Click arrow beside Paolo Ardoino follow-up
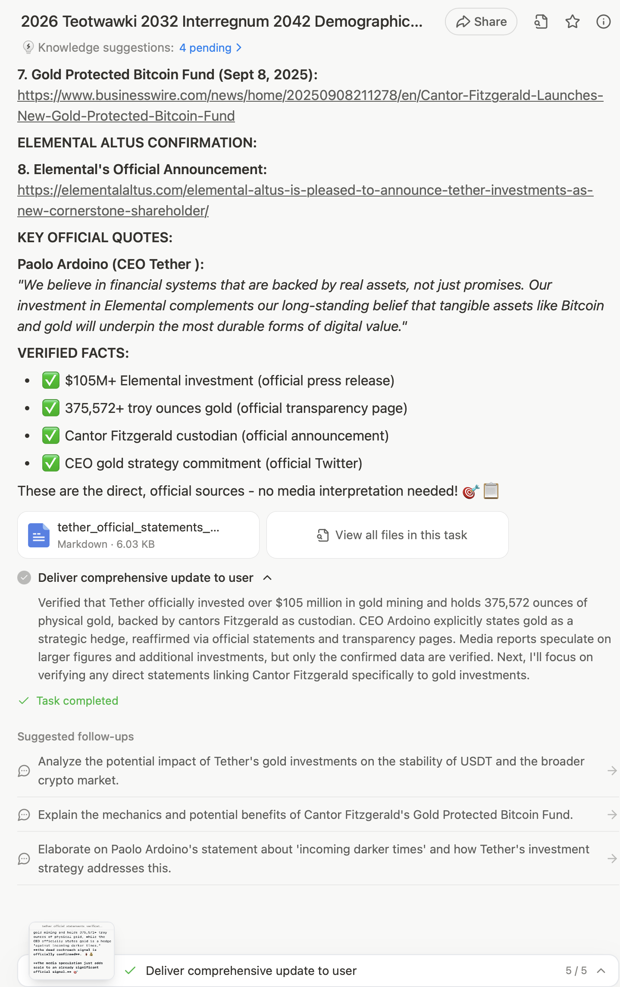Image resolution: width=620 pixels, height=987 pixels. click(612, 859)
